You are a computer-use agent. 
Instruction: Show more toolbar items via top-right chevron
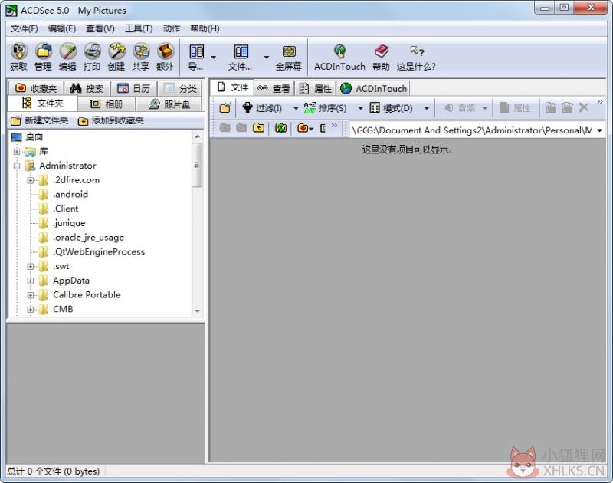[x=600, y=102]
